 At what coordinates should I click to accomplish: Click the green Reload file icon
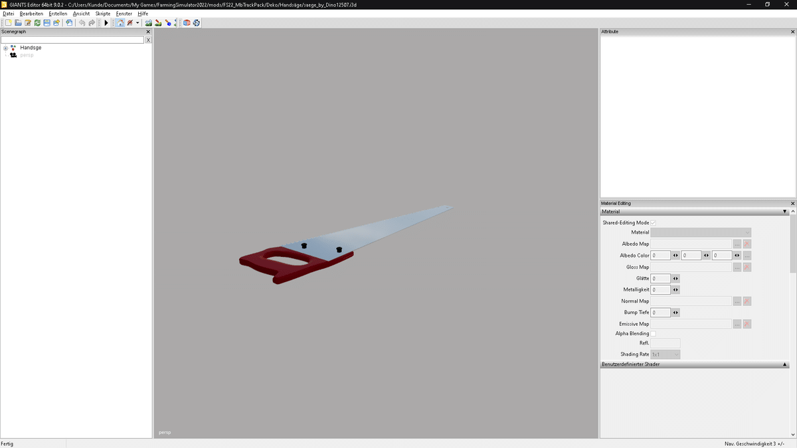pos(37,23)
